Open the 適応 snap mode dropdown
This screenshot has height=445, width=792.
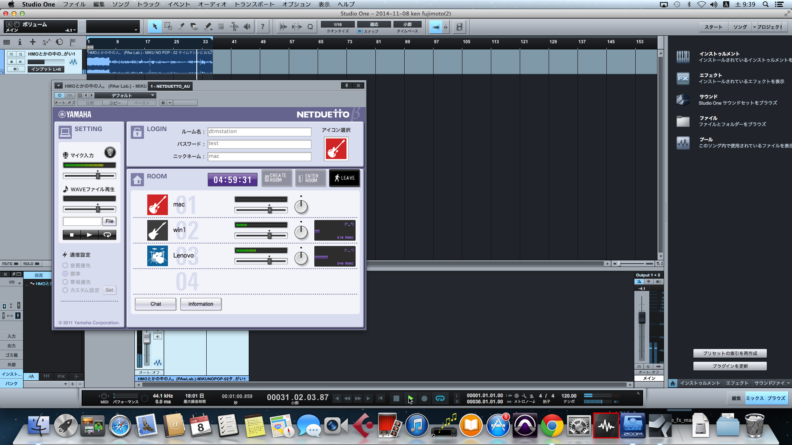[x=374, y=24]
